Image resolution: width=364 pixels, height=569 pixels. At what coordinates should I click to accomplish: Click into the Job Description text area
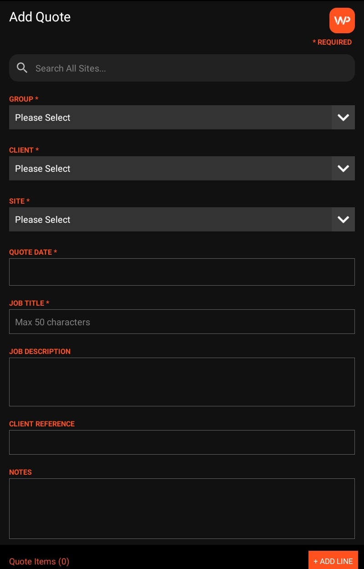click(182, 382)
